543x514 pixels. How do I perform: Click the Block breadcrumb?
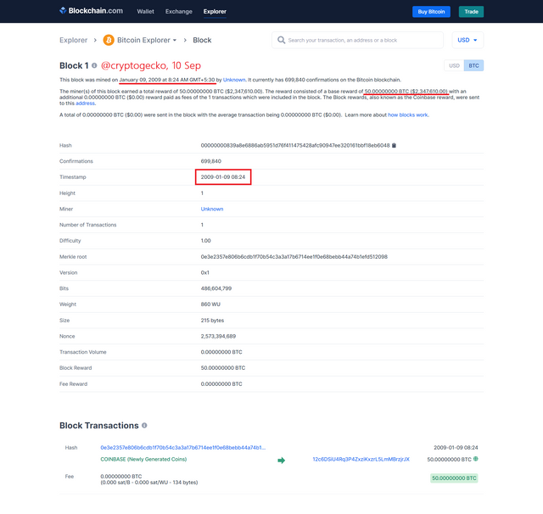[202, 40]
